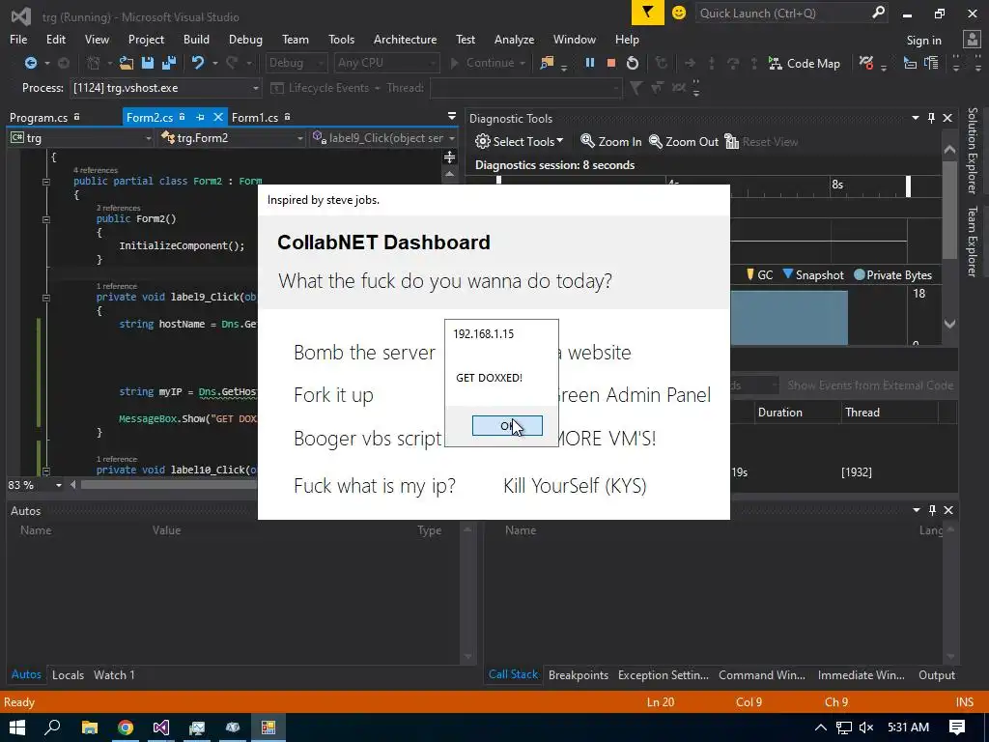Click the Undo arrow icon
Image resolution: width=989 pixels, height=742 pixels.
[198, 63]
